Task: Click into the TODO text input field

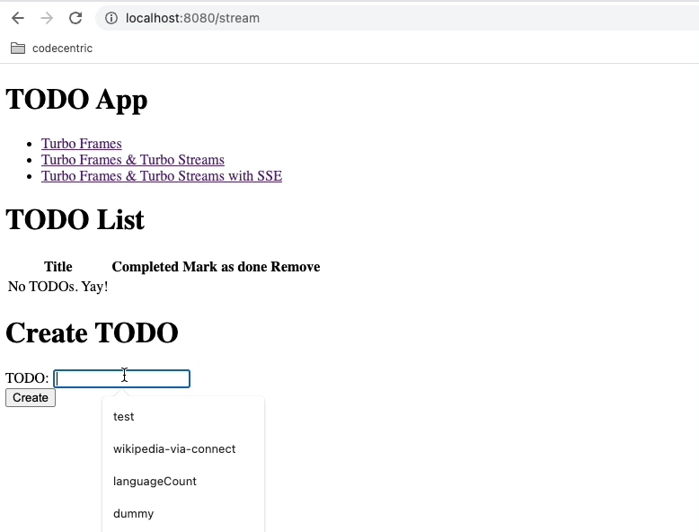Action: pyautogui.click(x=121, y=379)
